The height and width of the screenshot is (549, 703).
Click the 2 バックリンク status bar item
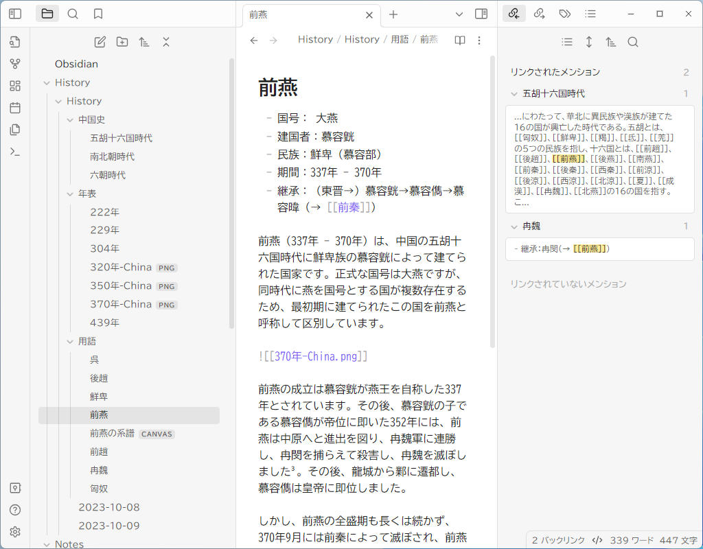558,540
